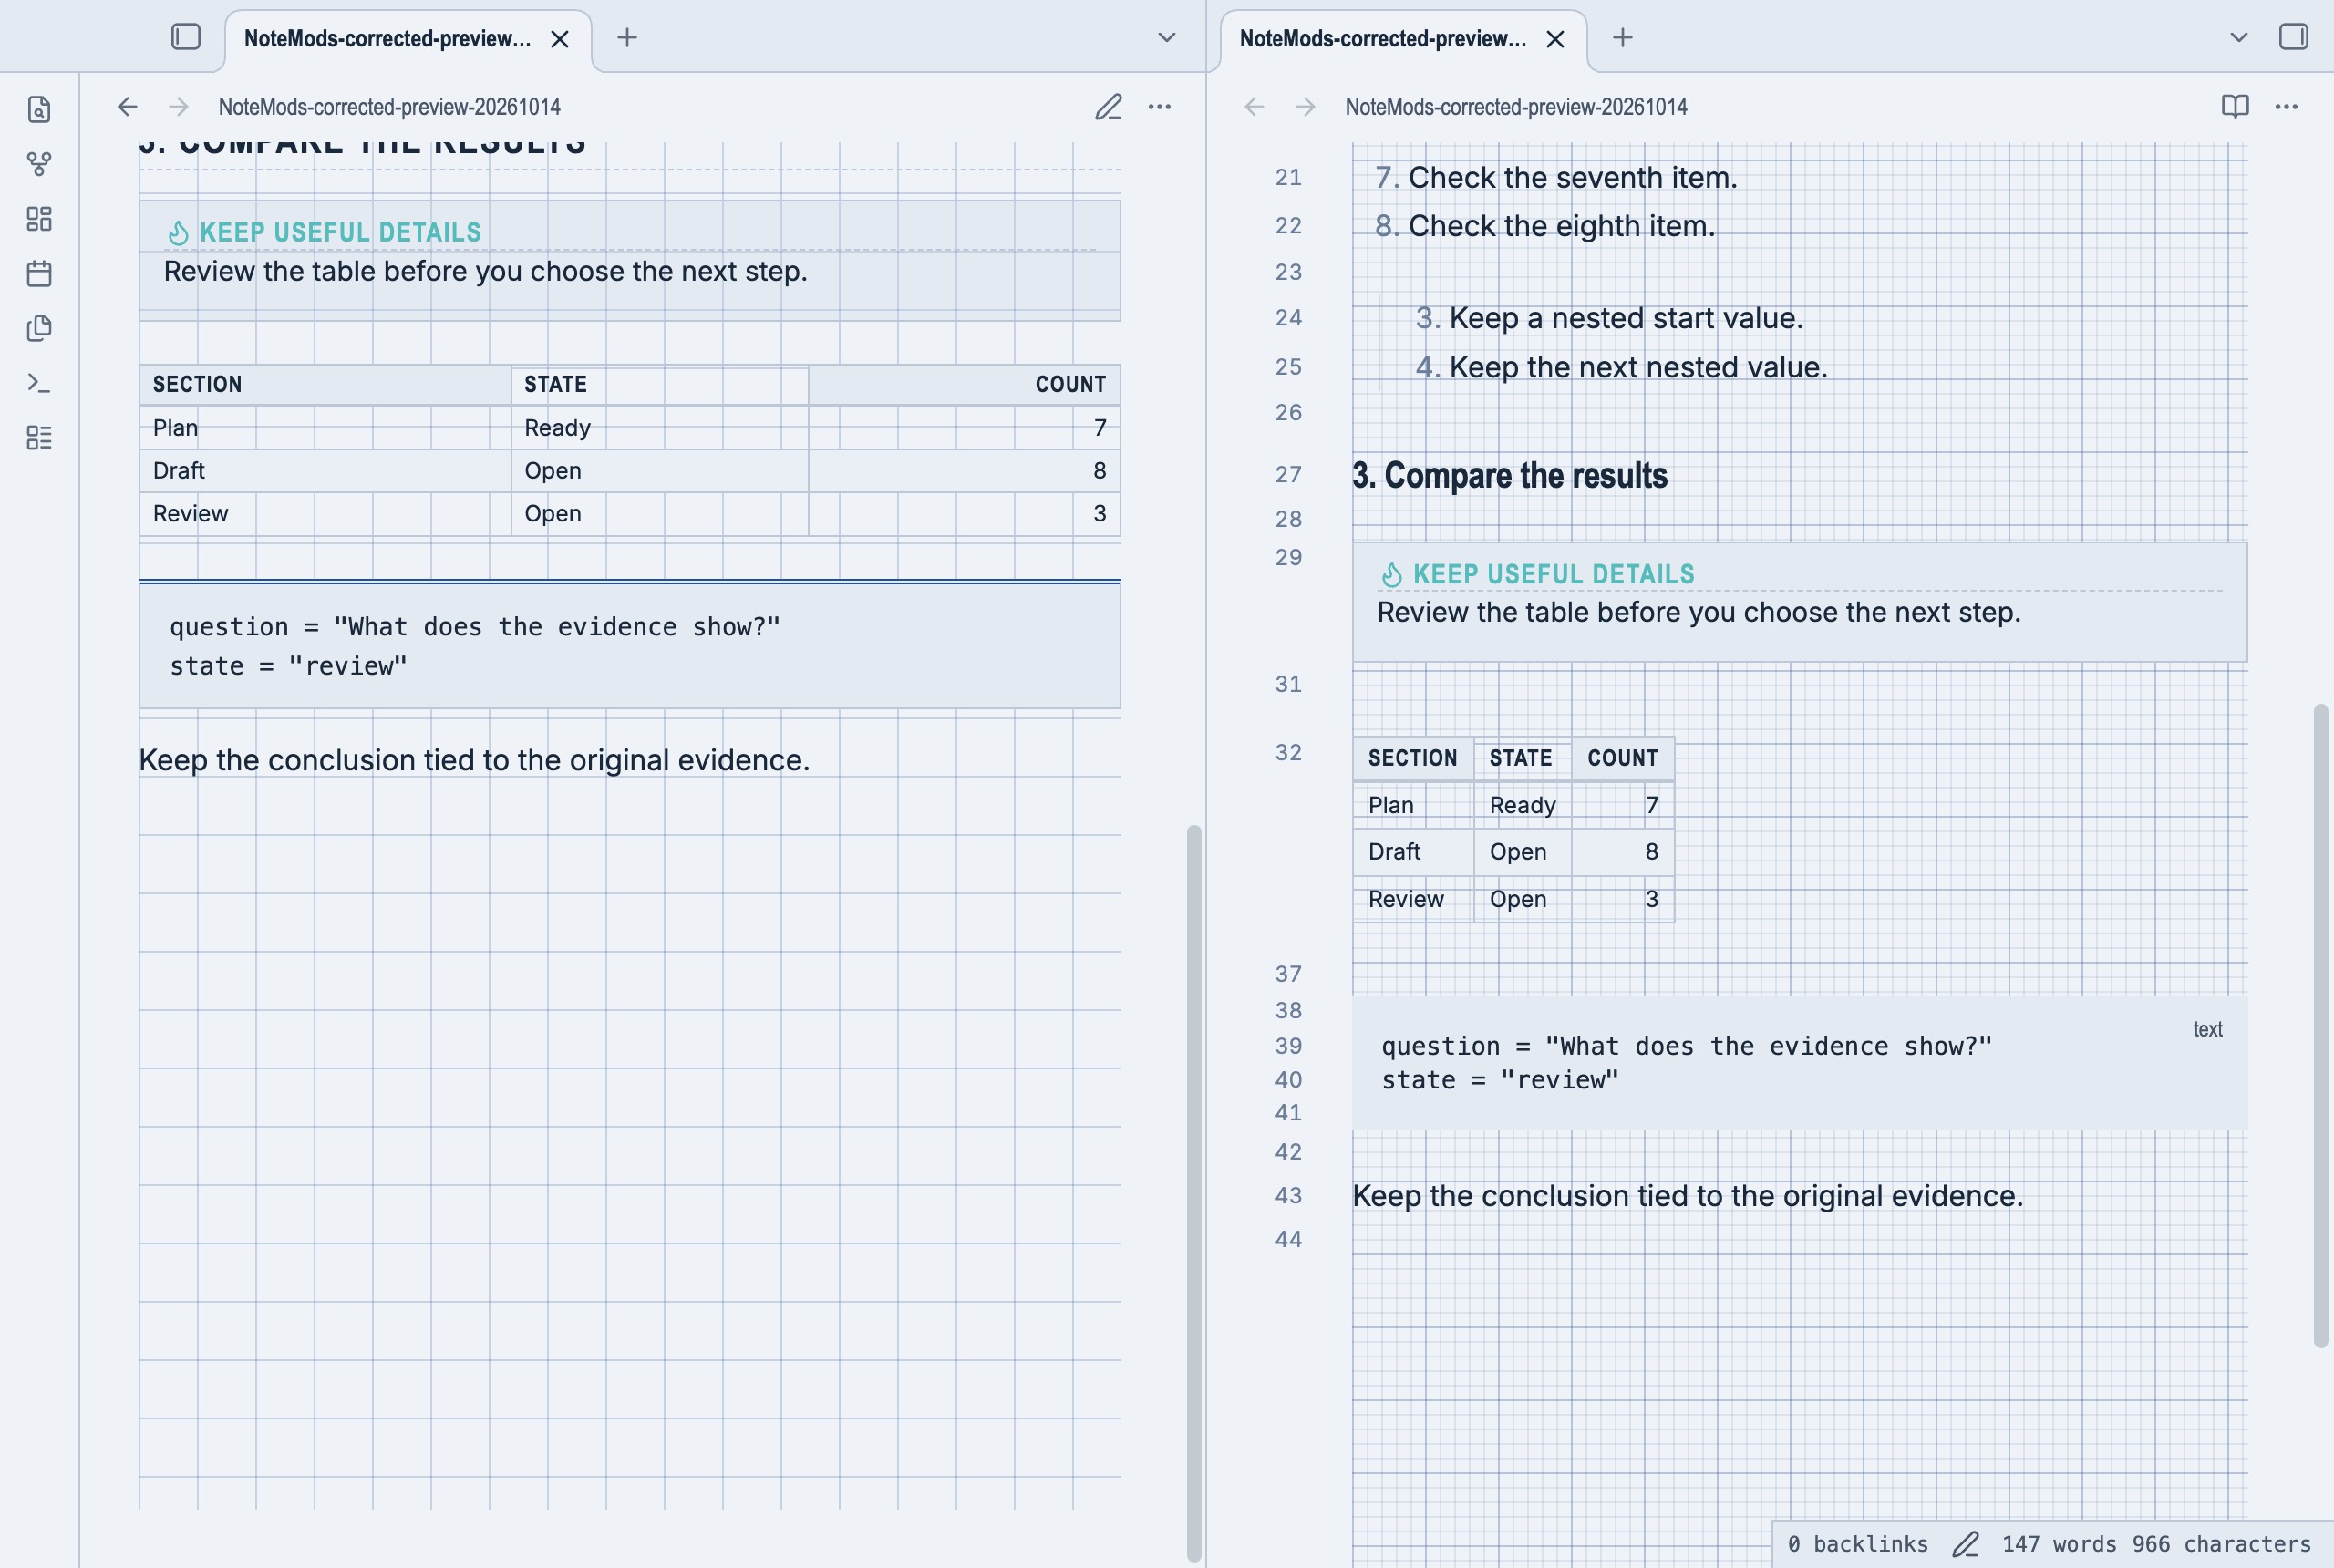
Task: Open daily note calendar icon
Action: tap(39, 273)
